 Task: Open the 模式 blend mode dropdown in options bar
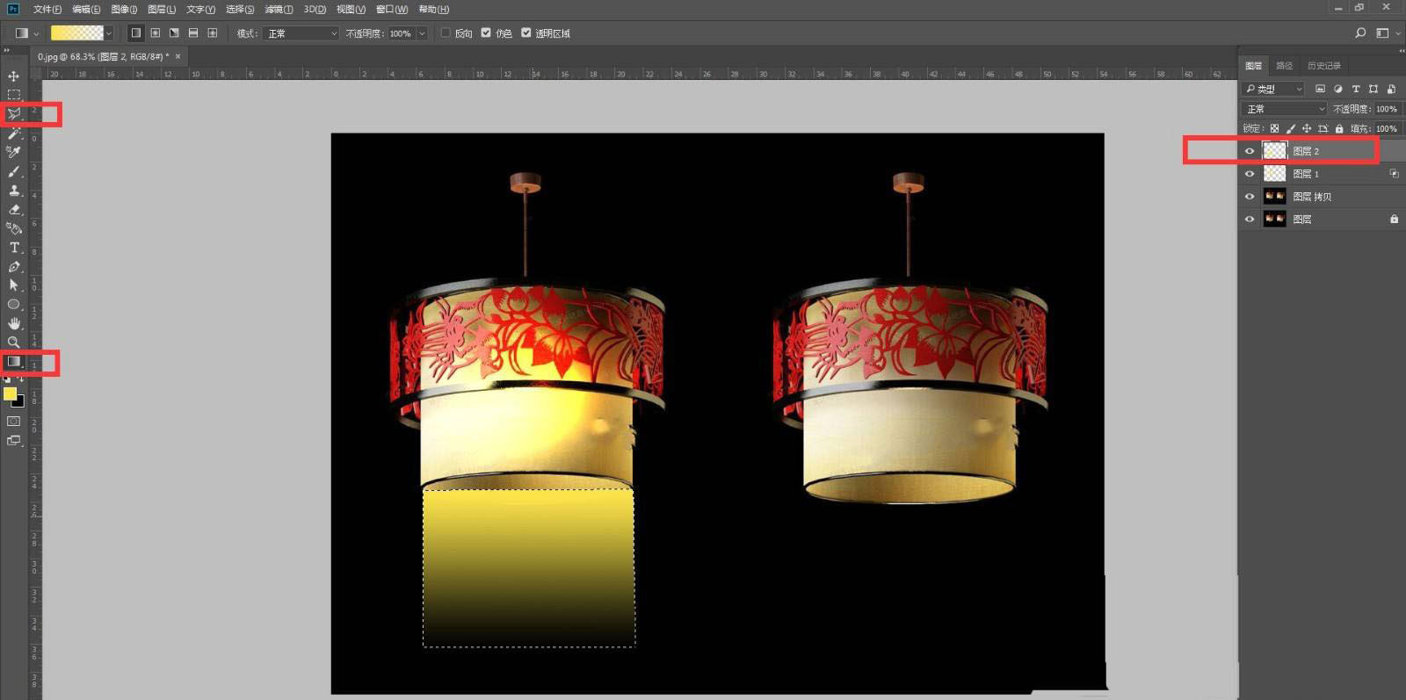coord(301,33)
